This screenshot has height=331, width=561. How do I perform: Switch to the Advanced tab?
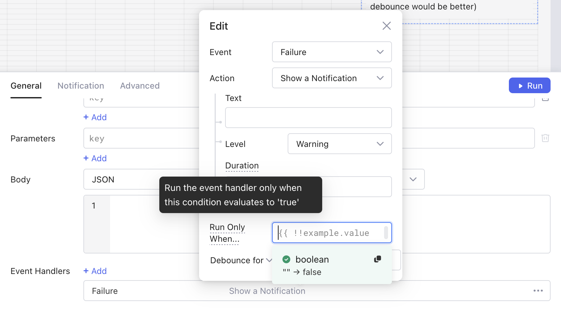pyautogui.click(x=140, y=86)
